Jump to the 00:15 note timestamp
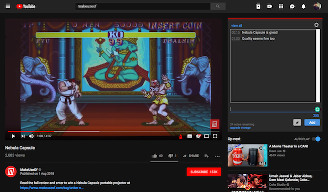Screen dimensions: 328x192 coord(235,33)
